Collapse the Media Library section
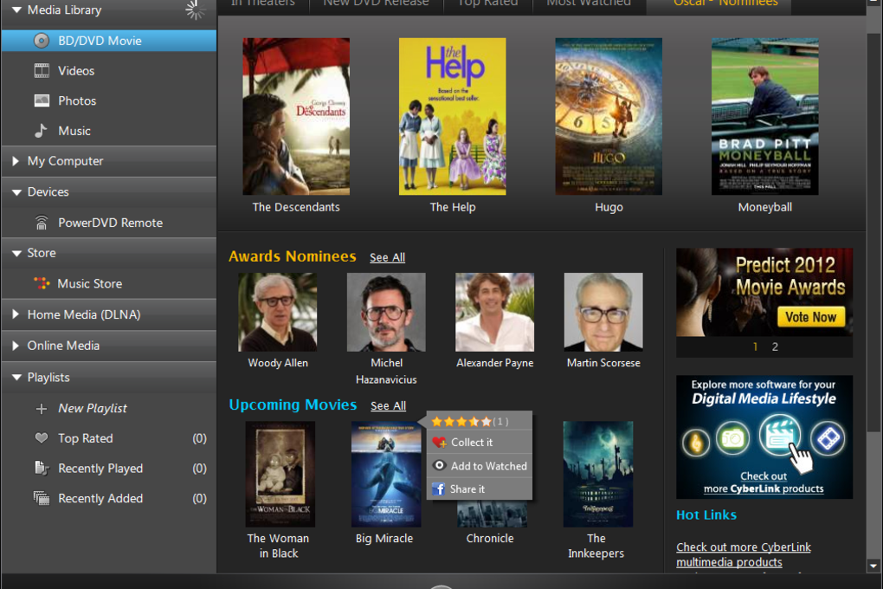Screen dimensions: 883x589 (16, 10)
